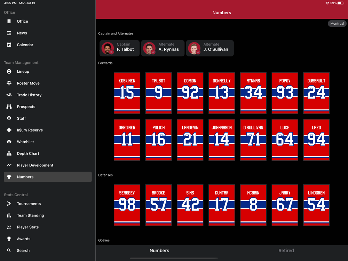Select captain F. Talbot card
Viewport: 348px width, 261px height.
119,48
